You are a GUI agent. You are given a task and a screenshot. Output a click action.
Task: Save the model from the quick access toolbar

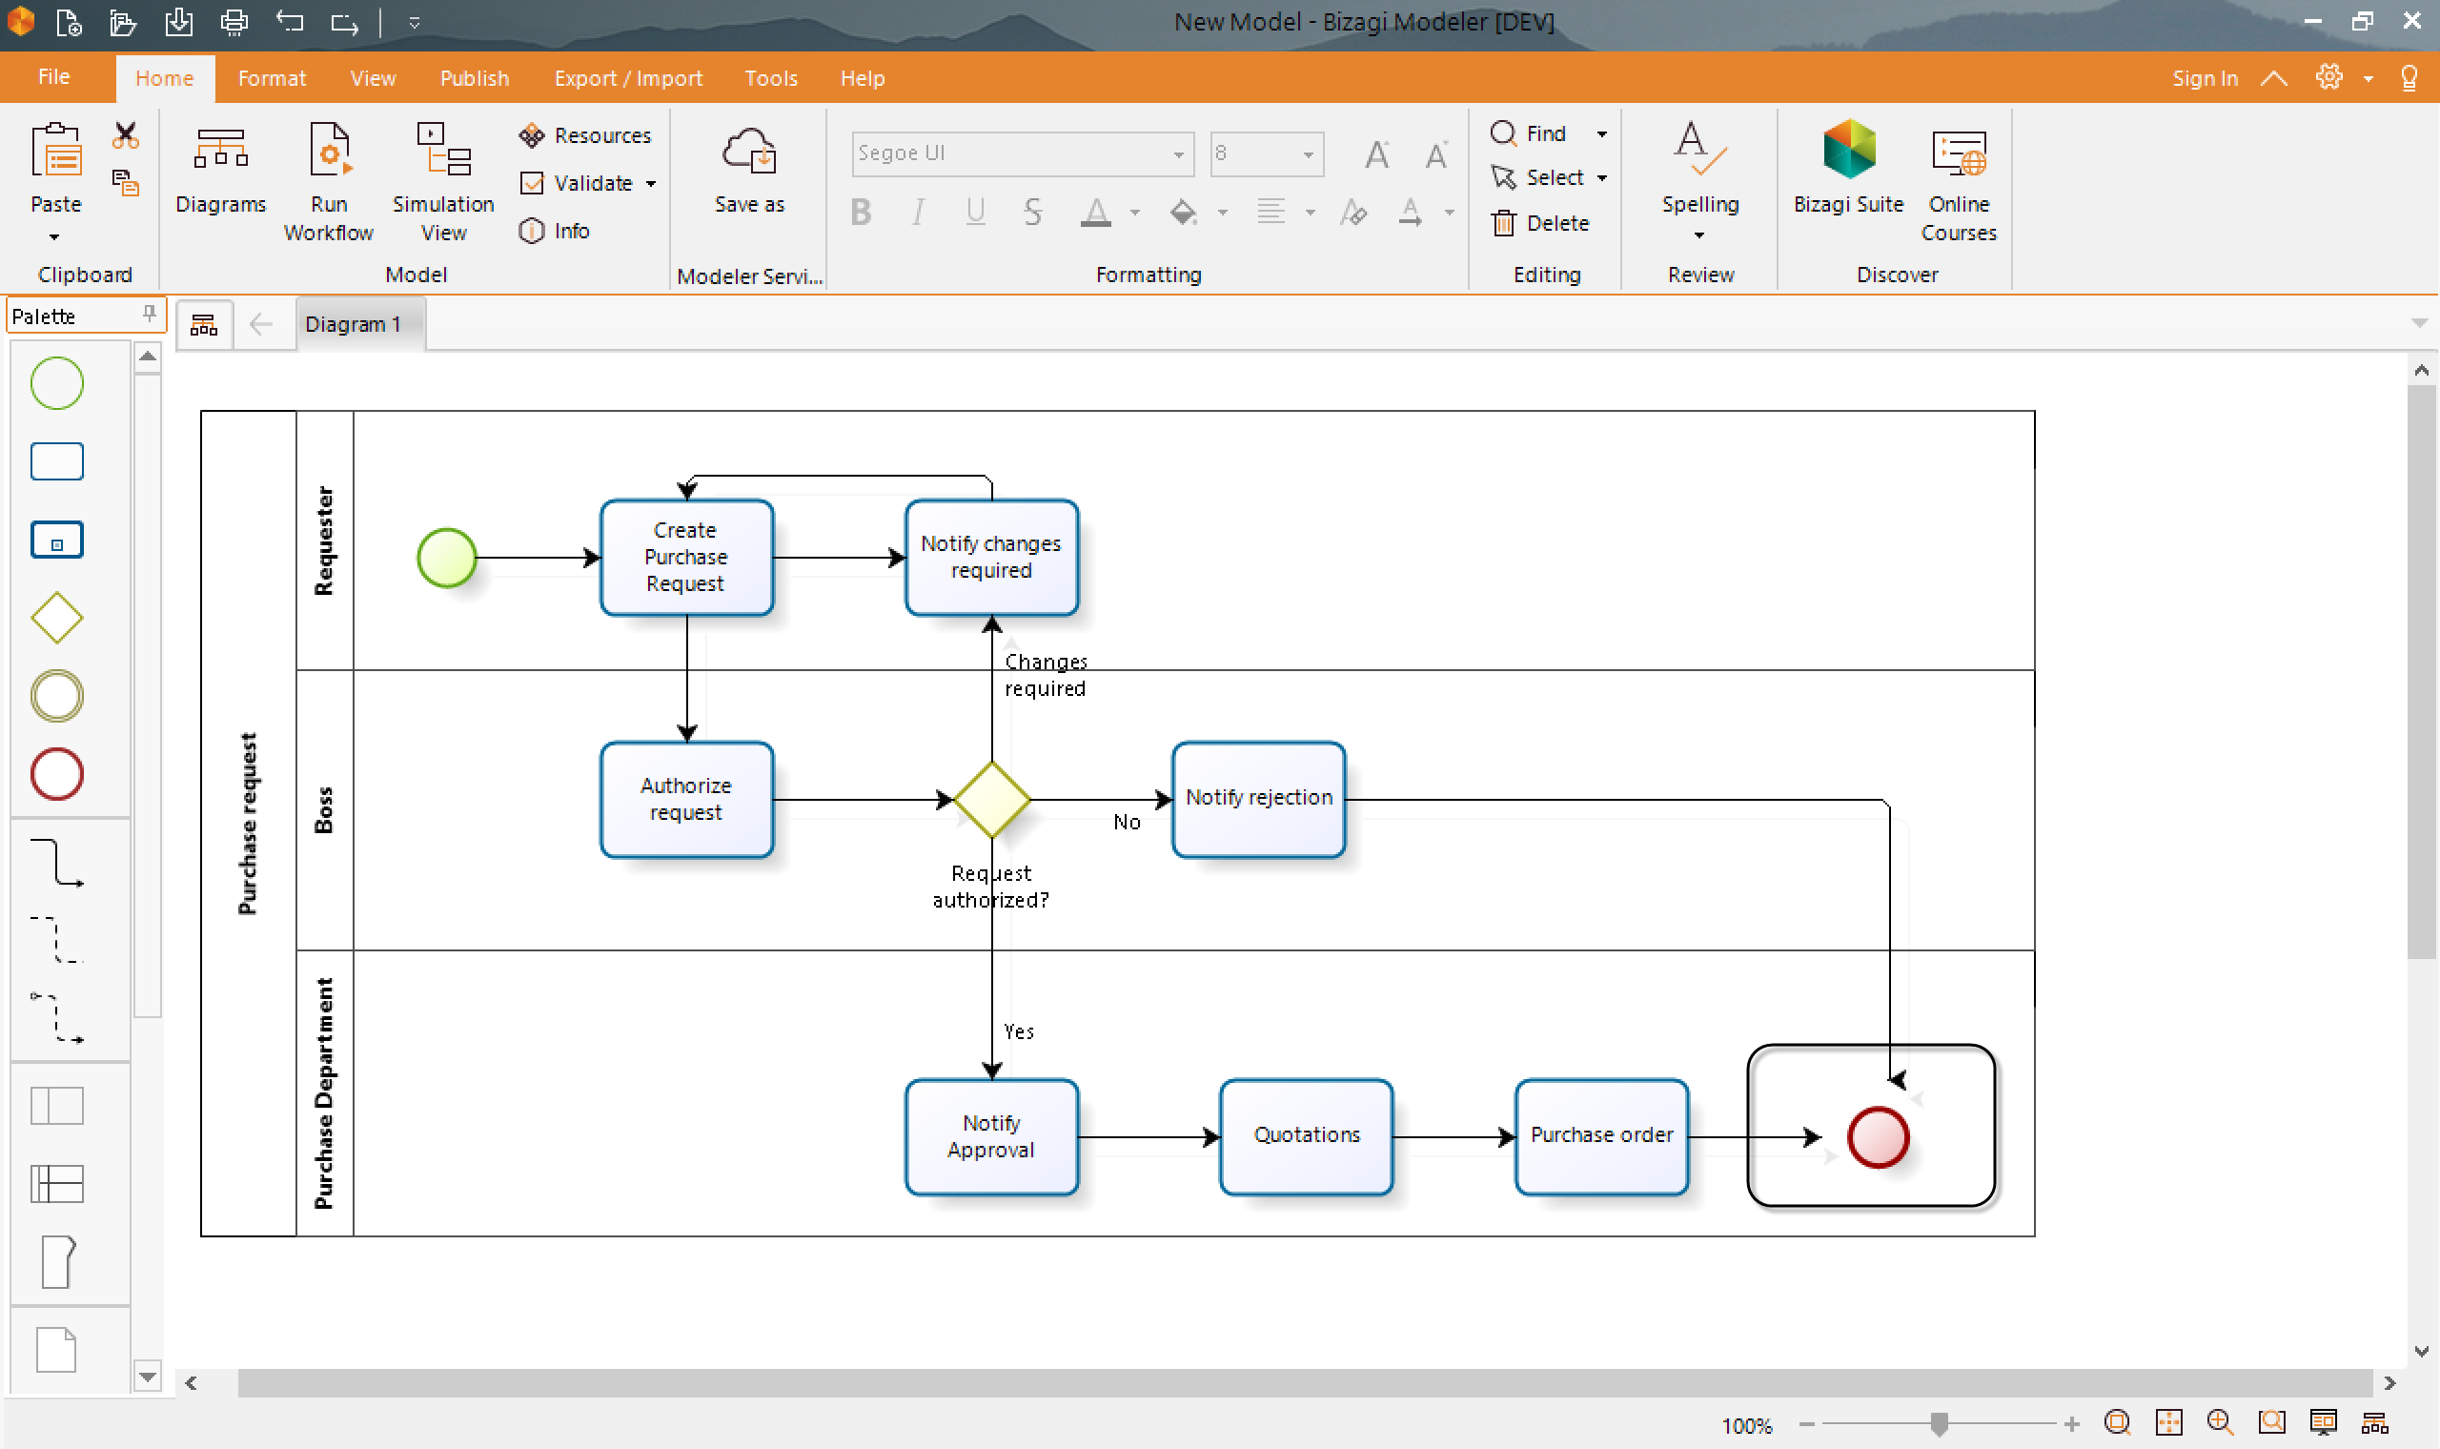point(179,22)
